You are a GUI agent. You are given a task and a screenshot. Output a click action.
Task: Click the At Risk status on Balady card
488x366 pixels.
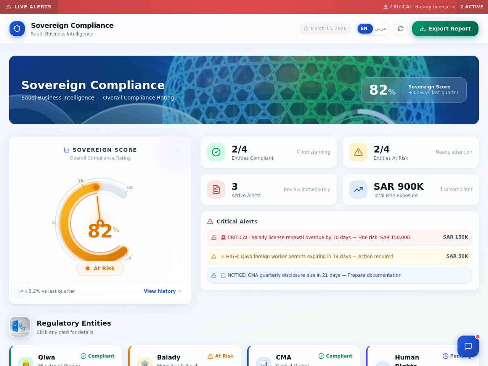coord(220,356)
